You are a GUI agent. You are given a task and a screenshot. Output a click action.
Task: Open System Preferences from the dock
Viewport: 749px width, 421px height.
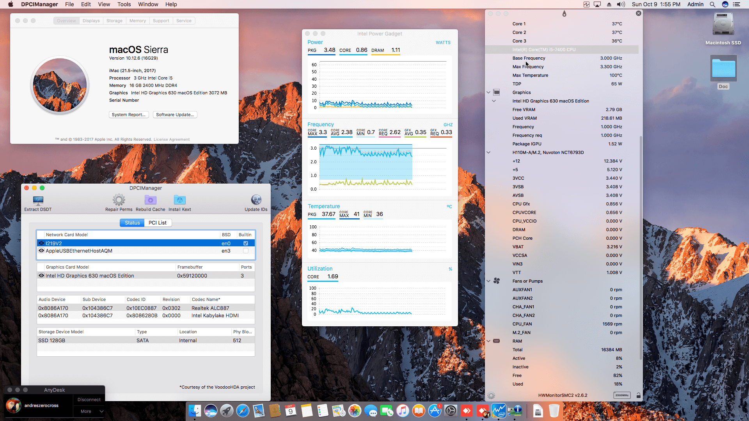point(451,411)
